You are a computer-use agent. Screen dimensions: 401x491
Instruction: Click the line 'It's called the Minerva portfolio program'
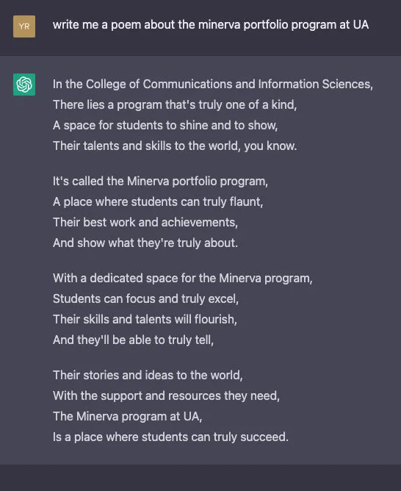(160, 182)
